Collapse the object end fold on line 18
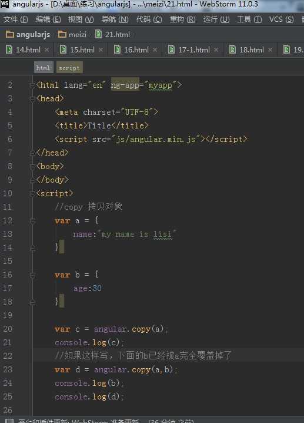Image resolution: width=304 pixels, height=423 pixels. point(32,303)
